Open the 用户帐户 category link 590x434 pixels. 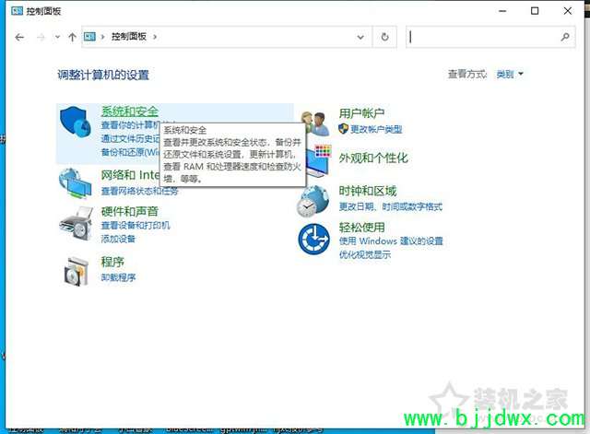pos(361,113)
